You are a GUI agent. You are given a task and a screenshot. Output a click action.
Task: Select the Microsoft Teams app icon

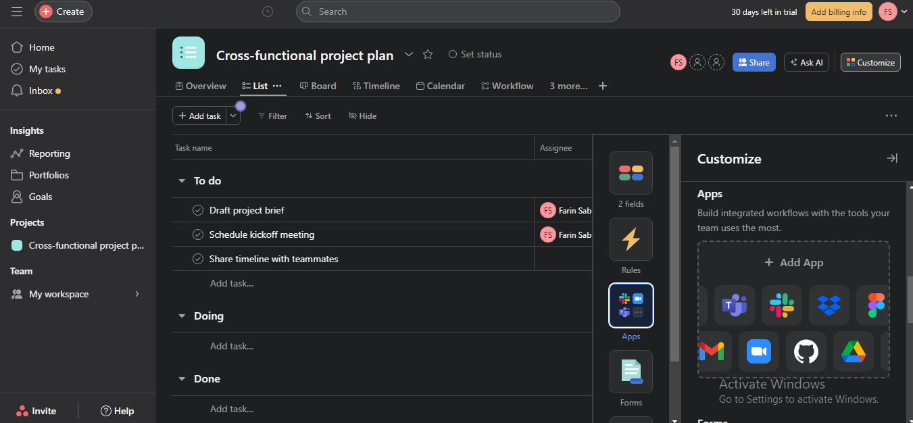click(735, 305)
